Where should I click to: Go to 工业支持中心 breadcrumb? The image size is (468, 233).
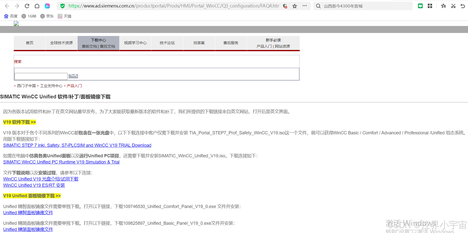[51, 86]
